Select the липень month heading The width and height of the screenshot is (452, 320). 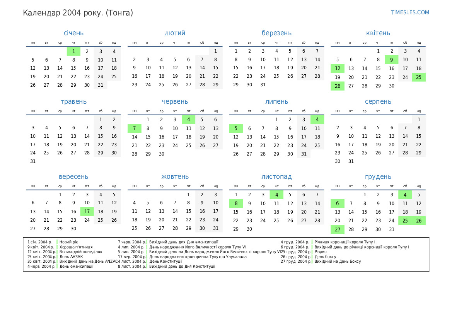pos(276,101)
